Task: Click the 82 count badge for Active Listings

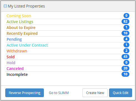Action: pos(125,21)
